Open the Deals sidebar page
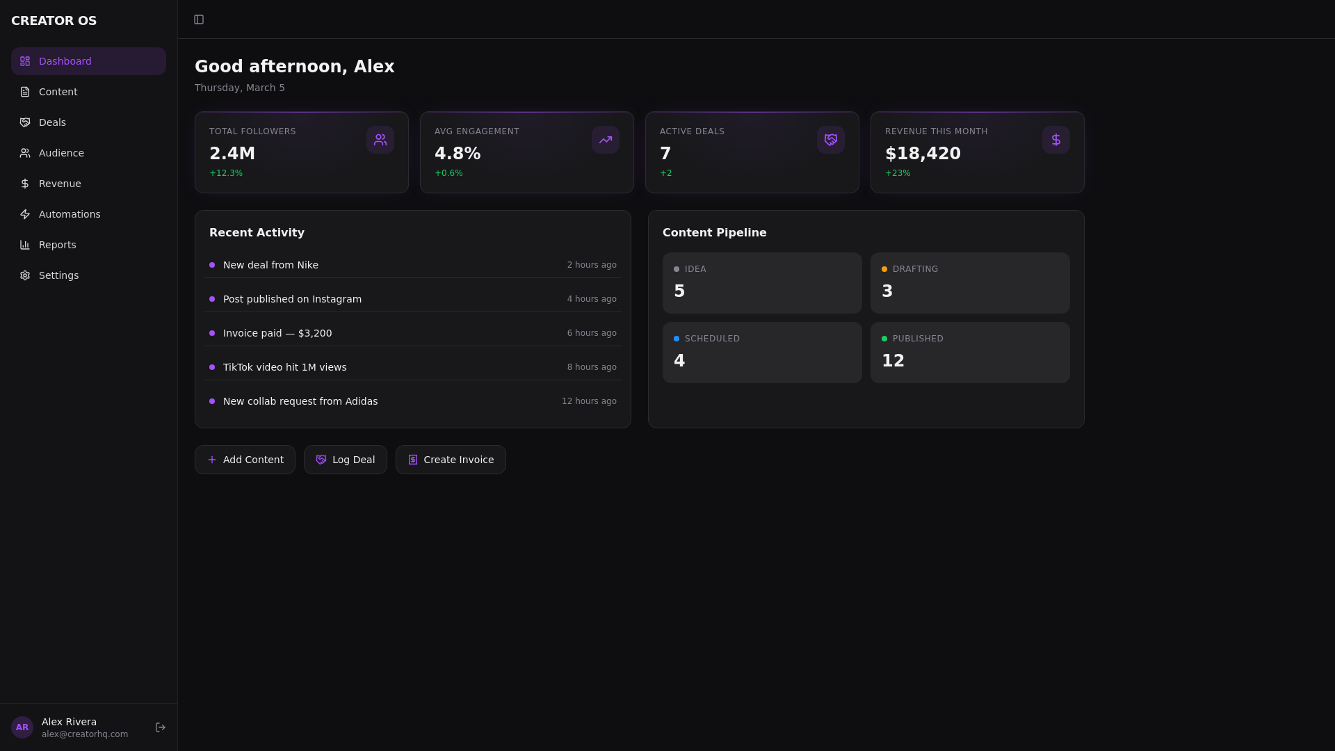Screen dimensions: 1335x751 tap(88, 122)
